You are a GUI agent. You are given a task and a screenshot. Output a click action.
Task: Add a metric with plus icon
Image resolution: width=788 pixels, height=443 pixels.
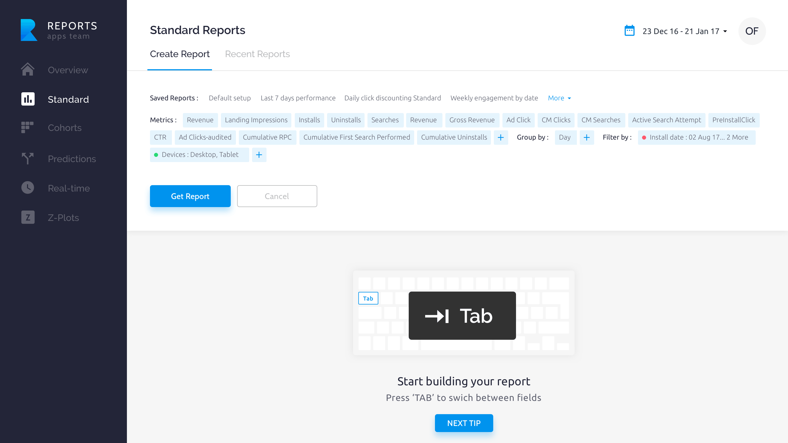[x=501, y=137]
